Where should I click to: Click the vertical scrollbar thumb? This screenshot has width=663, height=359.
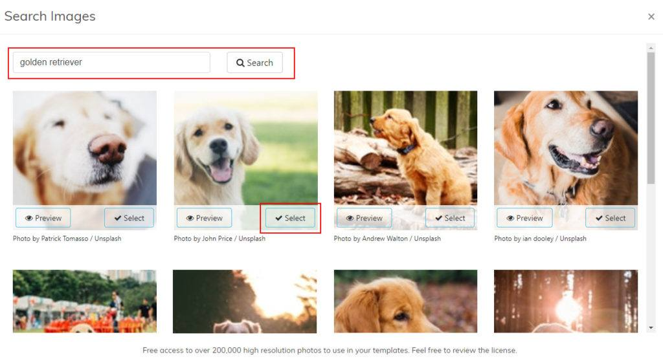(x=651, y=118)
